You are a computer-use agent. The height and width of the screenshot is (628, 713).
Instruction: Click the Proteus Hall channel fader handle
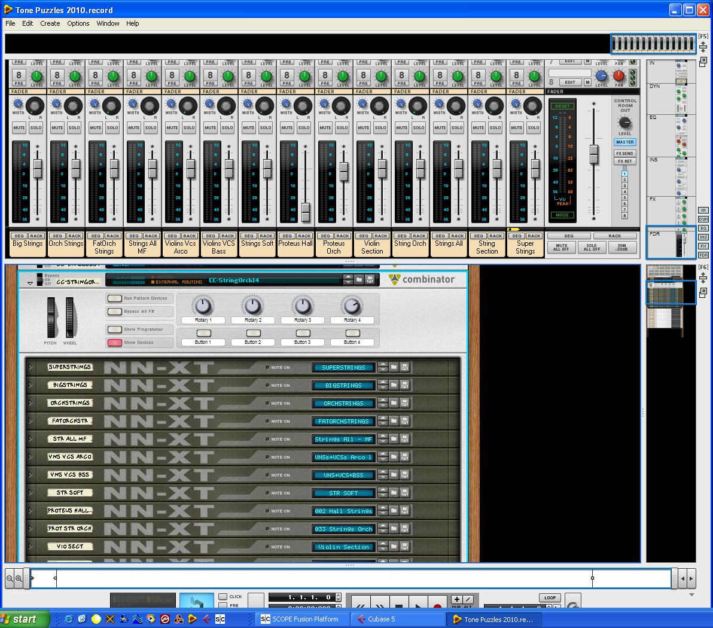pos(306,212)
